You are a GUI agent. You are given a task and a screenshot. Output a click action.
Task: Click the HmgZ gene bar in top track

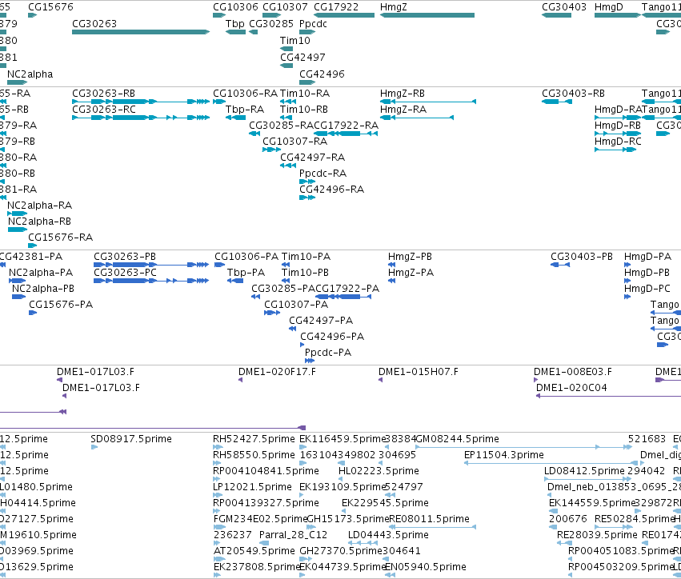(x=427, y=15)
